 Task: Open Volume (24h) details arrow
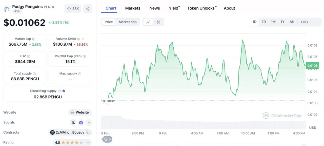pos(83,39)
